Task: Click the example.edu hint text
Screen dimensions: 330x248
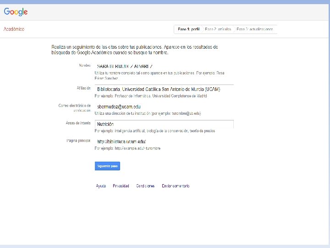Action: click(127, 148)
